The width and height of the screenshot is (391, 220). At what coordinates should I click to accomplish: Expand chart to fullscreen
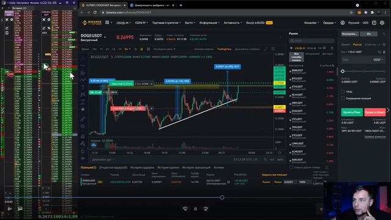[x=265, y=49]
